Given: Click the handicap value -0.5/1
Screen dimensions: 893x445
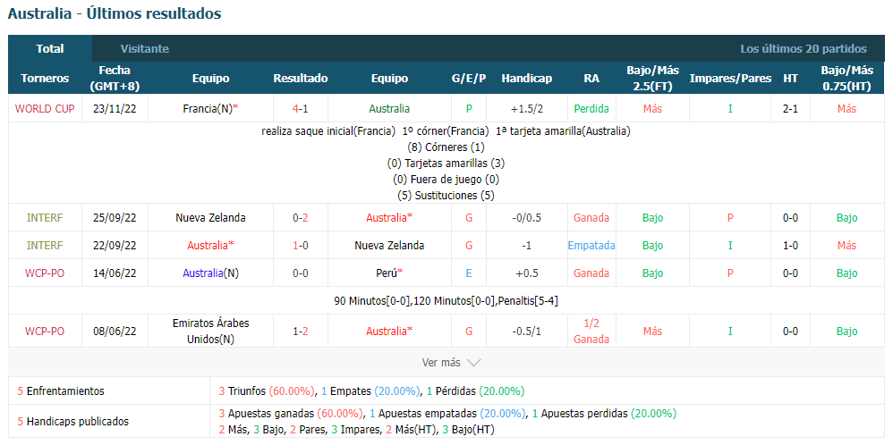Looking at the screenshot, I should coord(527,332).
